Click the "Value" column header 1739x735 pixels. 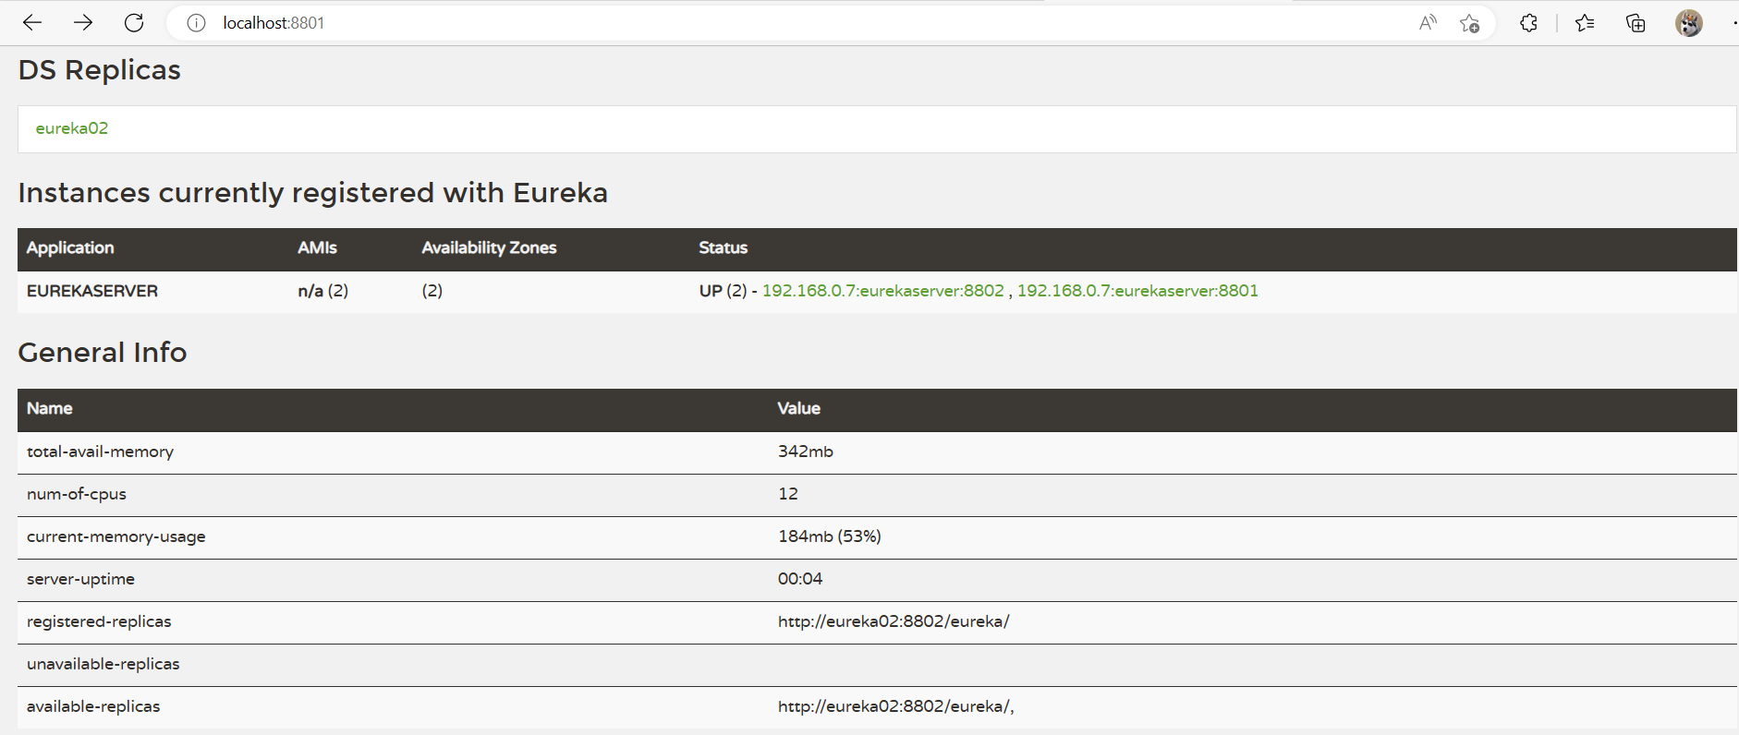[x=798, y=408]
